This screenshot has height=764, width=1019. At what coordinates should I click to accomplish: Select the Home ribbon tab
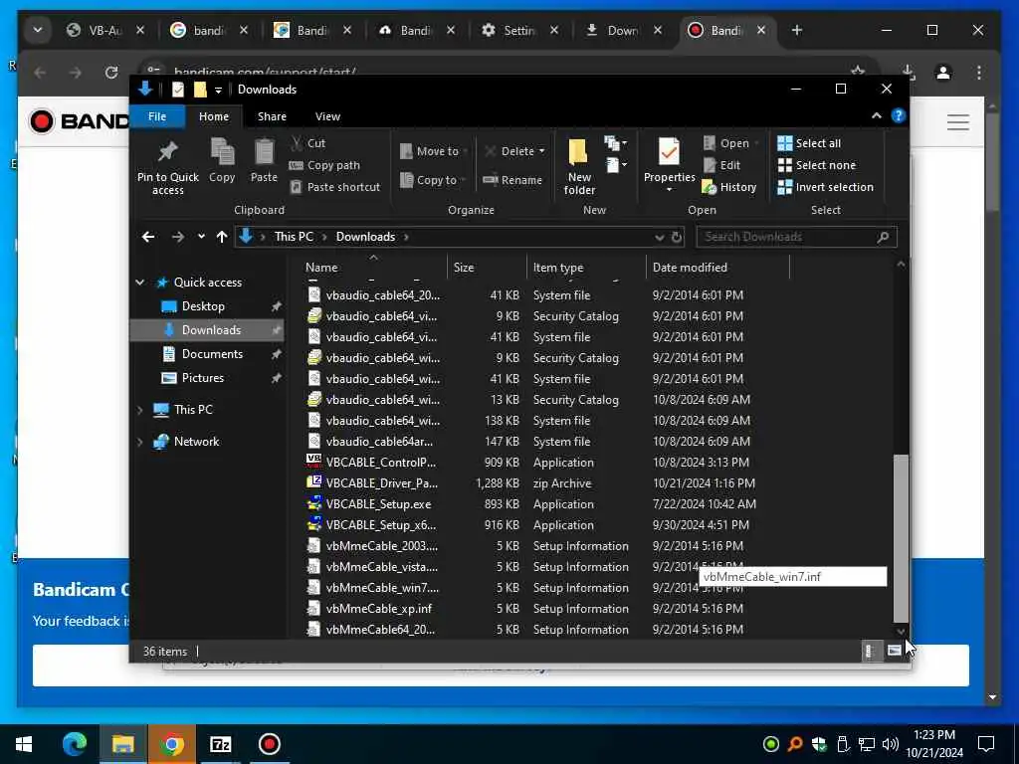[214, 116]
